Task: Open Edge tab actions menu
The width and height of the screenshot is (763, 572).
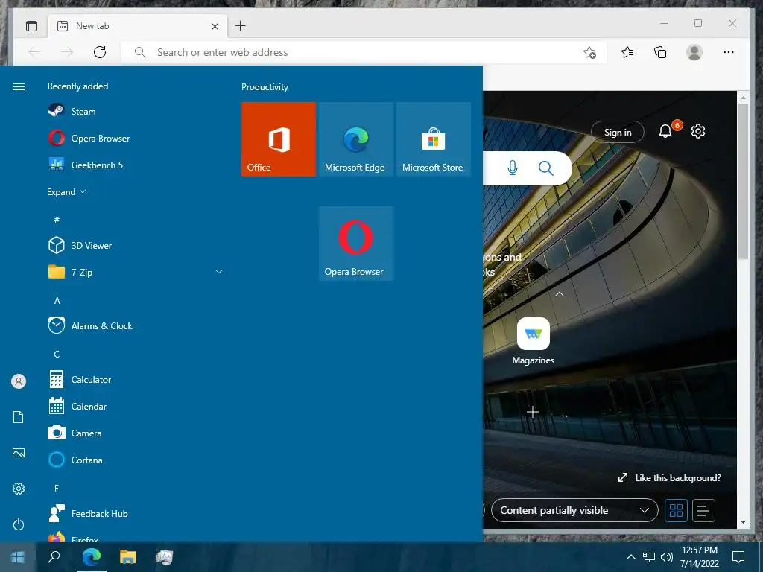Action: click(x=31, y=26)
